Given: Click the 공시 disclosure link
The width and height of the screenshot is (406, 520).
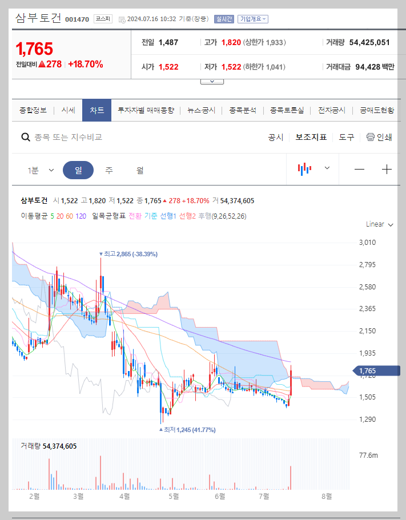Looking at the screenshot, I should point(277,137).
